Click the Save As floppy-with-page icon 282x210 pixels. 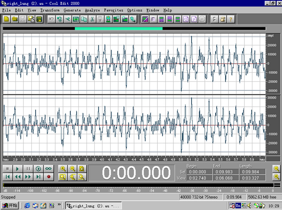click(31, 19)
